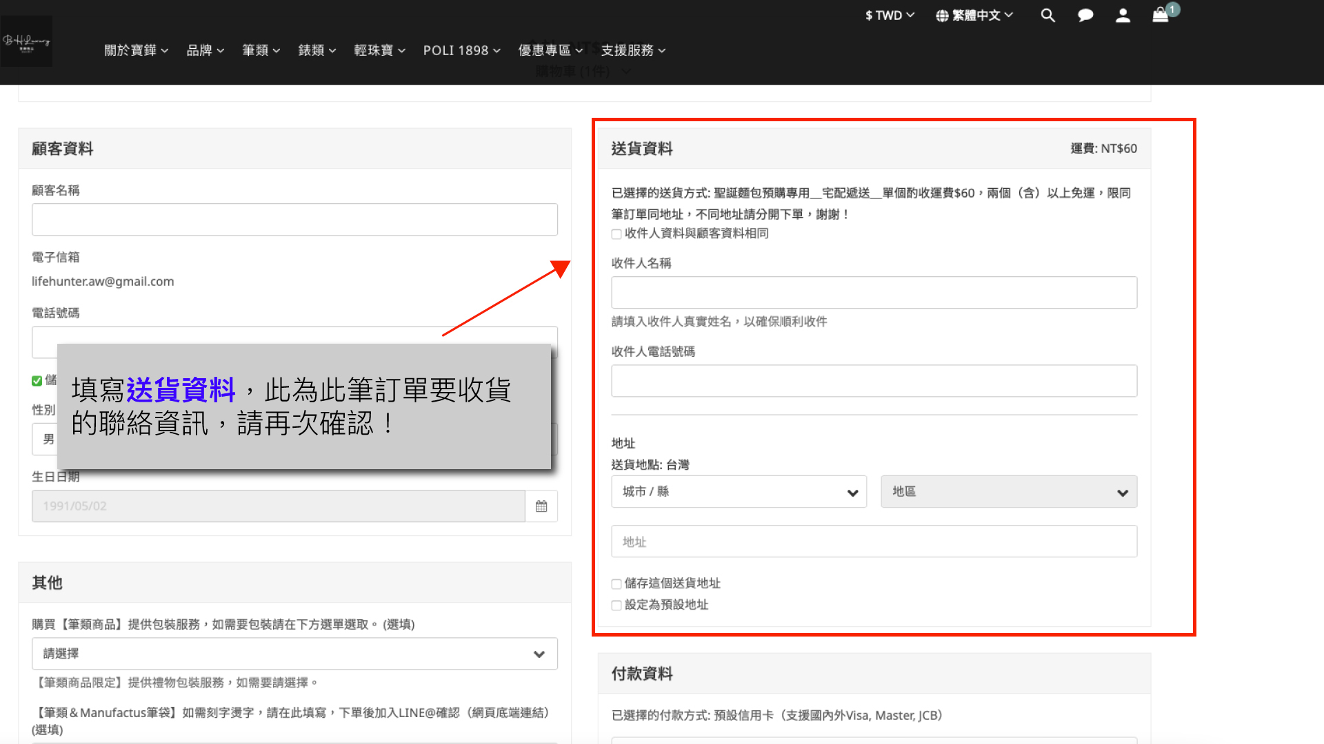Open the chat message bubble icon

[x=1085, y=15]
